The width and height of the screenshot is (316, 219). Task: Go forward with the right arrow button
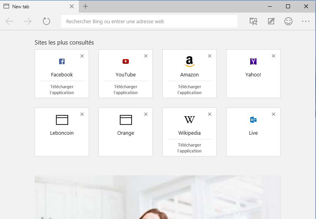point(28,21)
